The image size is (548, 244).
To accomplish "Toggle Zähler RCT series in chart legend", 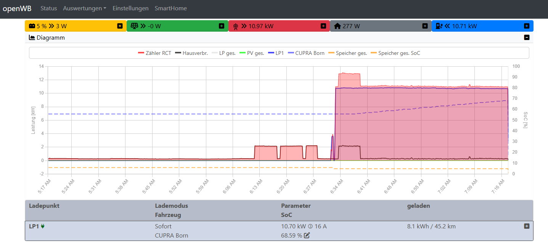I will (x=154, y=53).
